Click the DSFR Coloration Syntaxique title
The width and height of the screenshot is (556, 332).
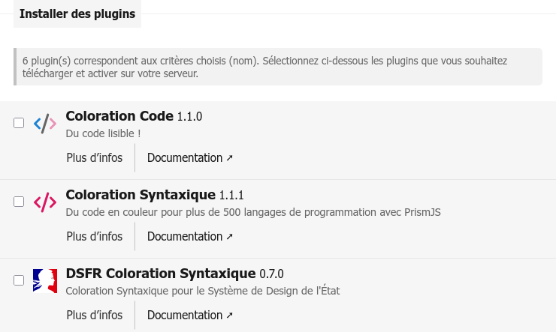tap(161, 274)
